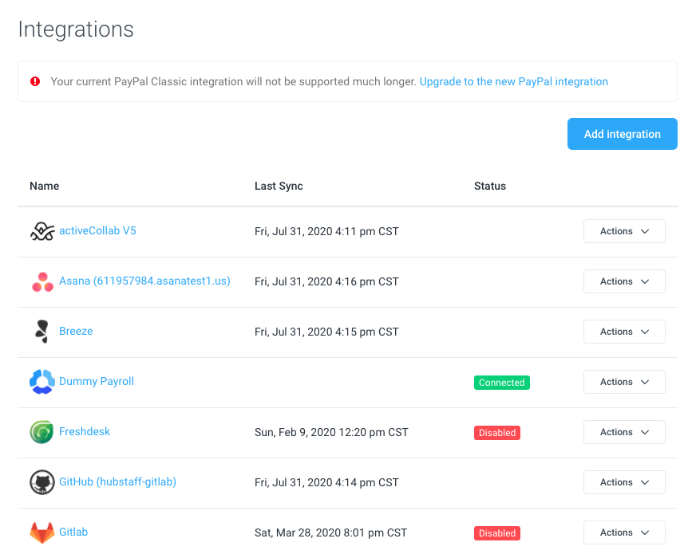Click the red Disabled badge for Freshdesk
Screen dimensions: 688x558
[x=496, y=433]
